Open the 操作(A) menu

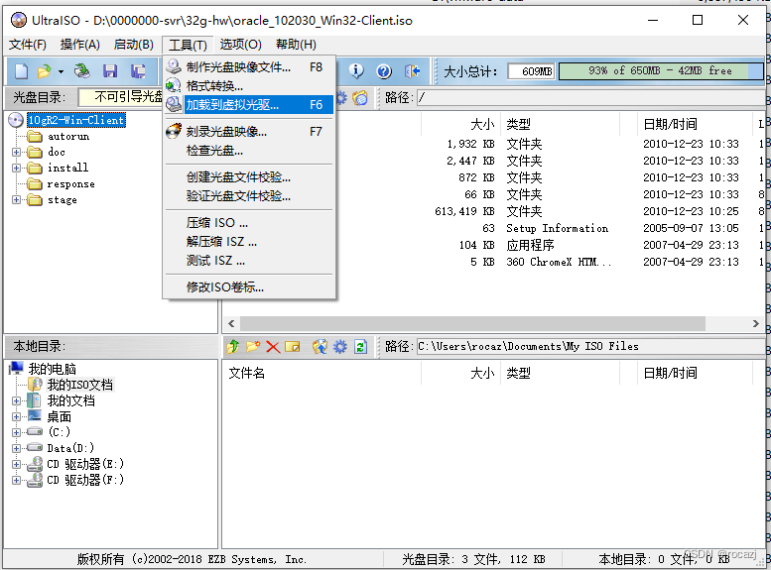point(79,45)
